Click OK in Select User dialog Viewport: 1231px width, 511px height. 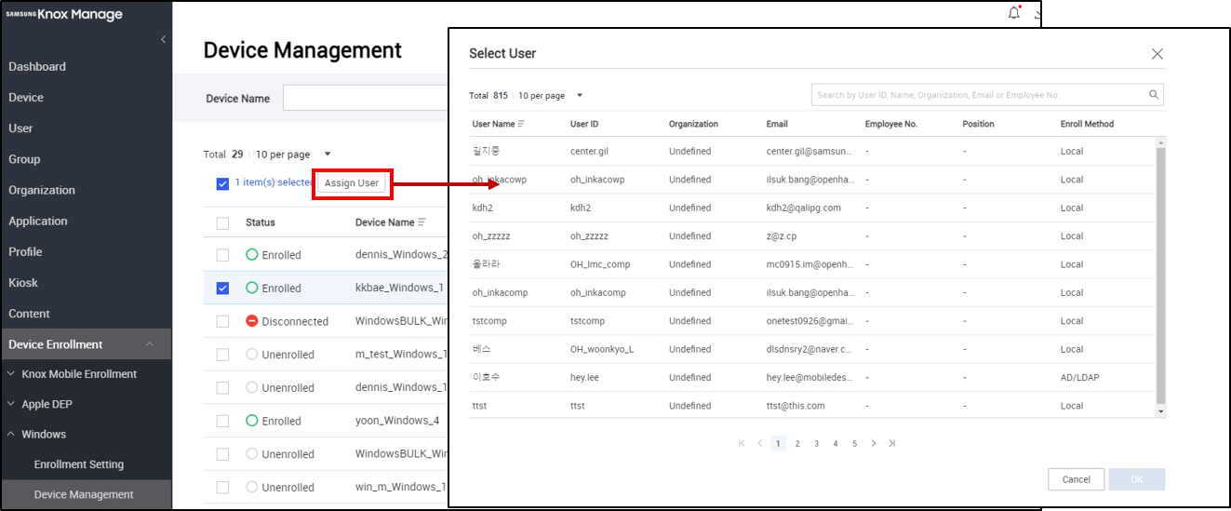coord(1137,479)
